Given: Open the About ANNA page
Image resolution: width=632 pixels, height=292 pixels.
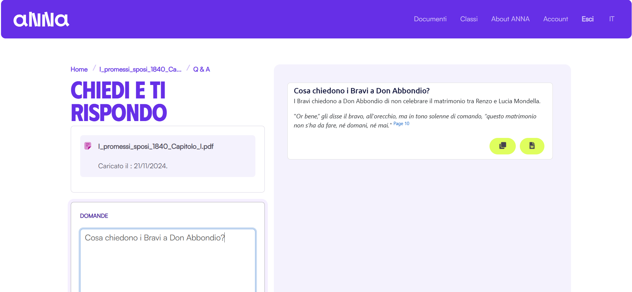Looking at the screenshot, I should click(510, 19).
